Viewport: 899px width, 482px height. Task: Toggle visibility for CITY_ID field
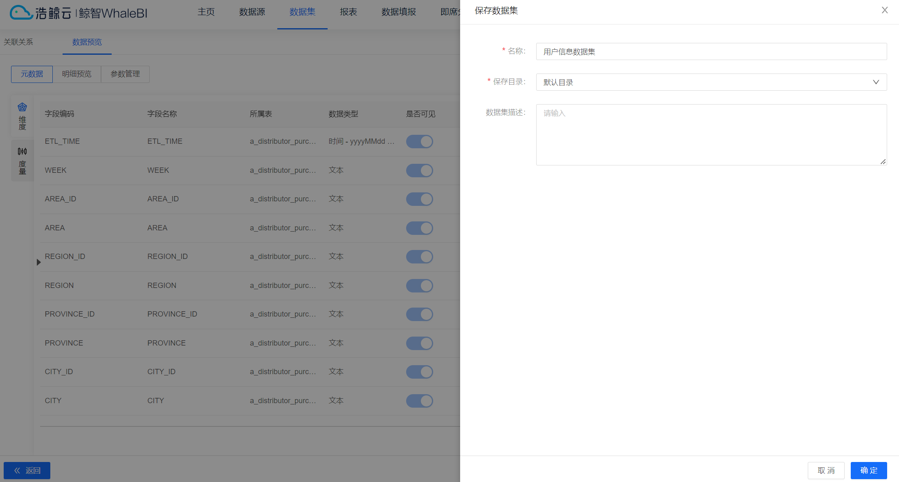click(x=419, y=372)
